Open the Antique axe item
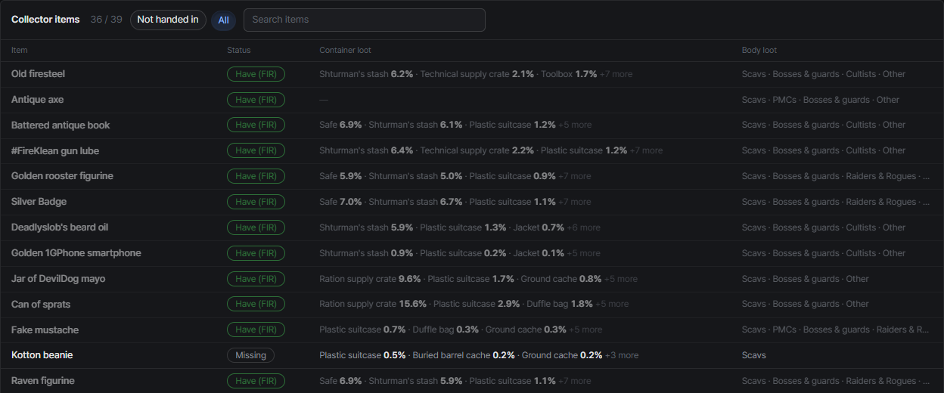This screenshot has width=944, height=393. 37,100
